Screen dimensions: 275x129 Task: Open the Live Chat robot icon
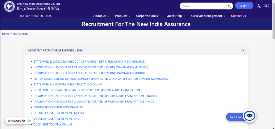pyautogui.click(x=249, y=116)
